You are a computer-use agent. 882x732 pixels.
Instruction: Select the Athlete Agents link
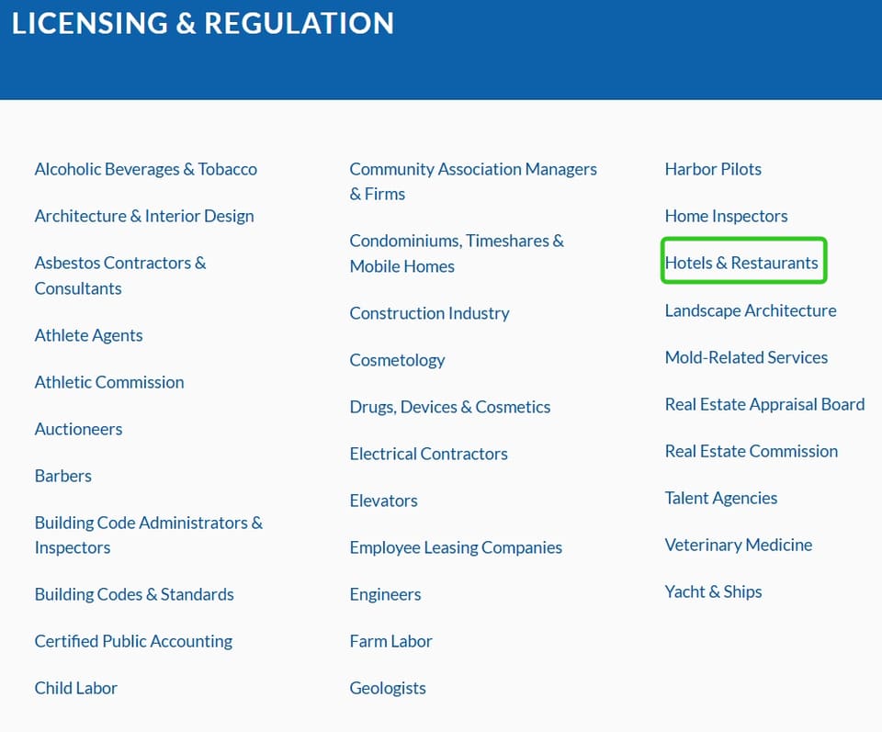tap(88, 335)
